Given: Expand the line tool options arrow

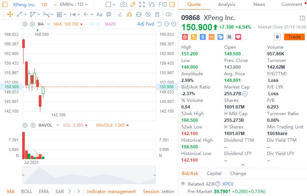Looking at the screenshot, I should pyautogui.click(x=25, y=14).
